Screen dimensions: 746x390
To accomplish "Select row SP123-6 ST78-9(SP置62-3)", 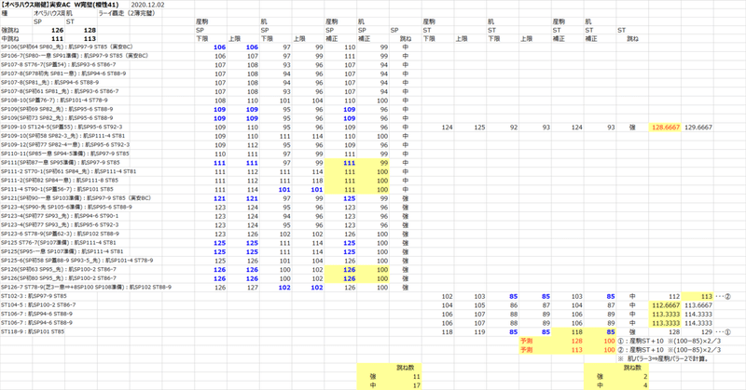I will [x=60, y=234].
